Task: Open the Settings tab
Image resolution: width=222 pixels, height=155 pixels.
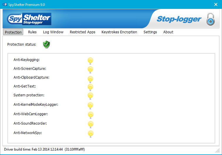Action: (150, 32)
